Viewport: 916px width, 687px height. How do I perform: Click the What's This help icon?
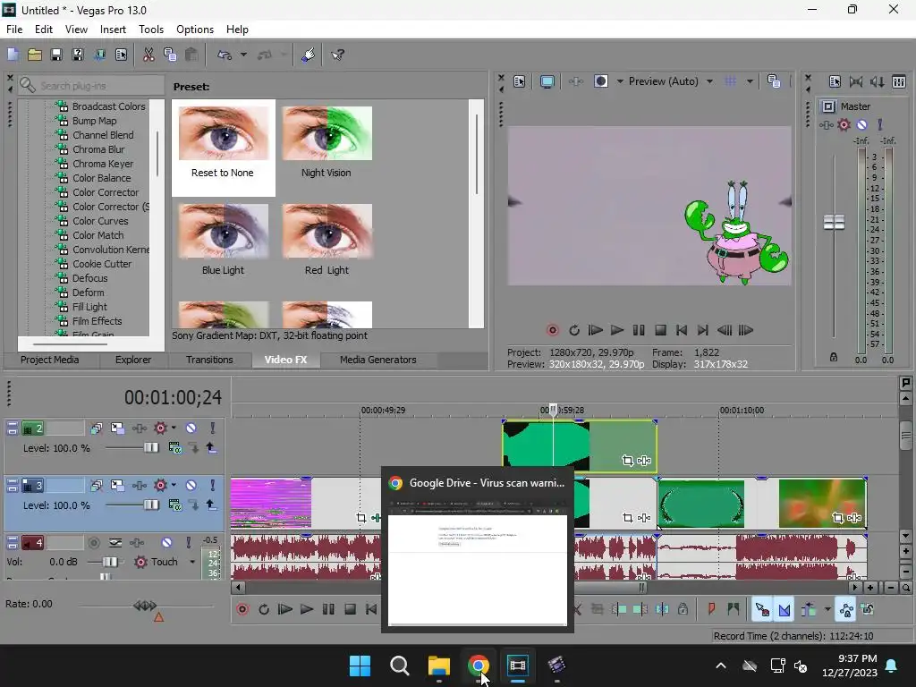pyautogui.click(x=337, y=55)
